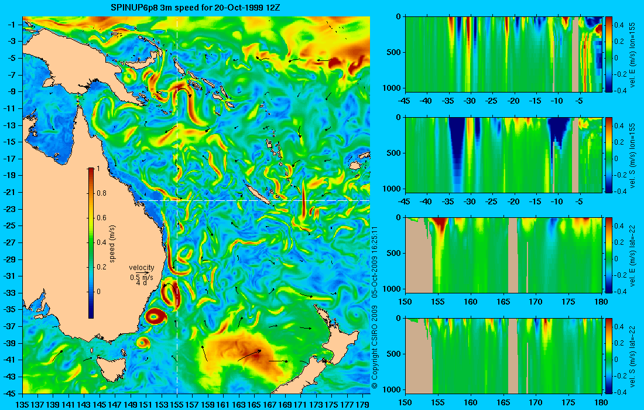Image resolution: width=644 pixels, height=410 pixels.
Task: Click the 'velocity' legend label
Action: click(141, 268)
